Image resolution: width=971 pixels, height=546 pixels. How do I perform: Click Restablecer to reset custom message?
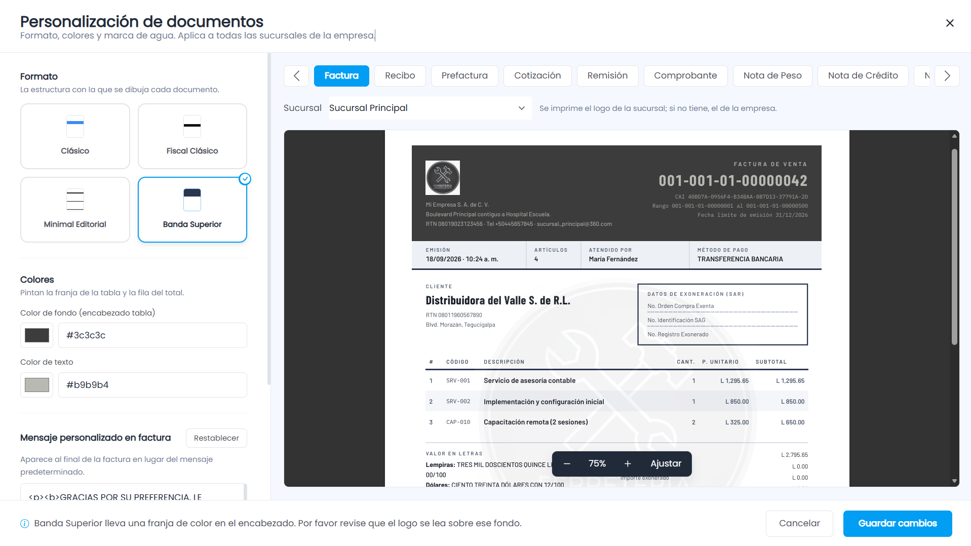pos(216,438)
